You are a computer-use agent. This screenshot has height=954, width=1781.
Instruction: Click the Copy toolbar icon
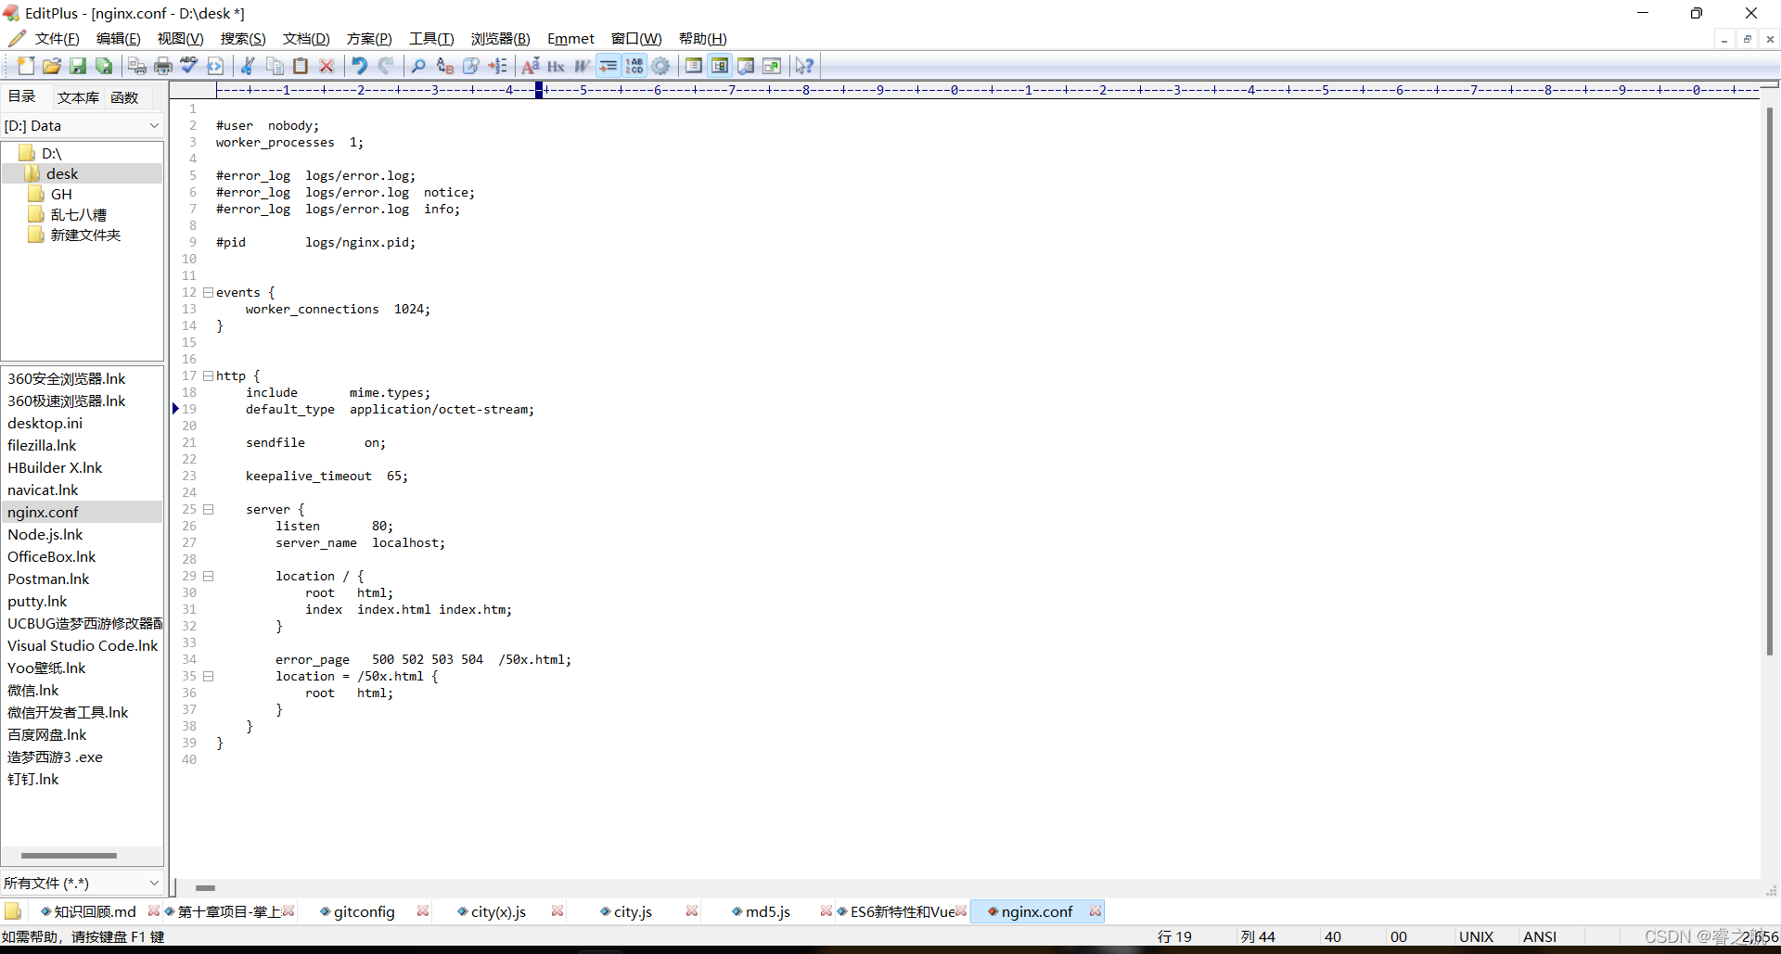[275, 66]
